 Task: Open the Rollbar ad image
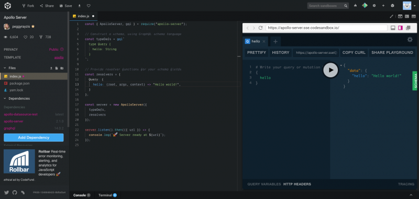tap(19, 161)
